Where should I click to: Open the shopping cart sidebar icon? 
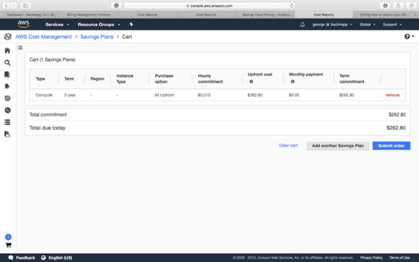click(x=8, y=245)
